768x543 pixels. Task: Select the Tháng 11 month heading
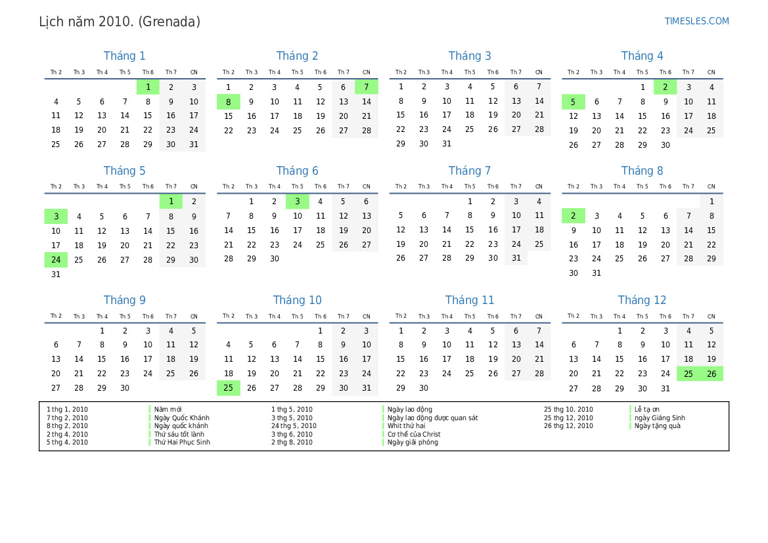[470, 299]
